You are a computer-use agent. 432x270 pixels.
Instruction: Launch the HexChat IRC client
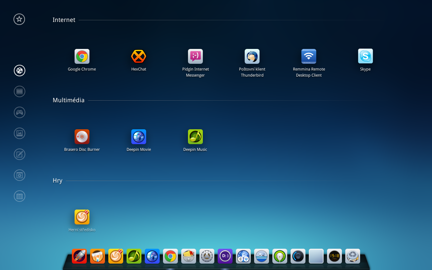click(x=138, y=56)
